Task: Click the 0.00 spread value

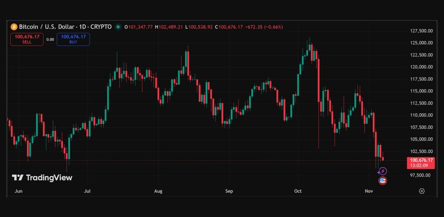Action: (50, 39)
